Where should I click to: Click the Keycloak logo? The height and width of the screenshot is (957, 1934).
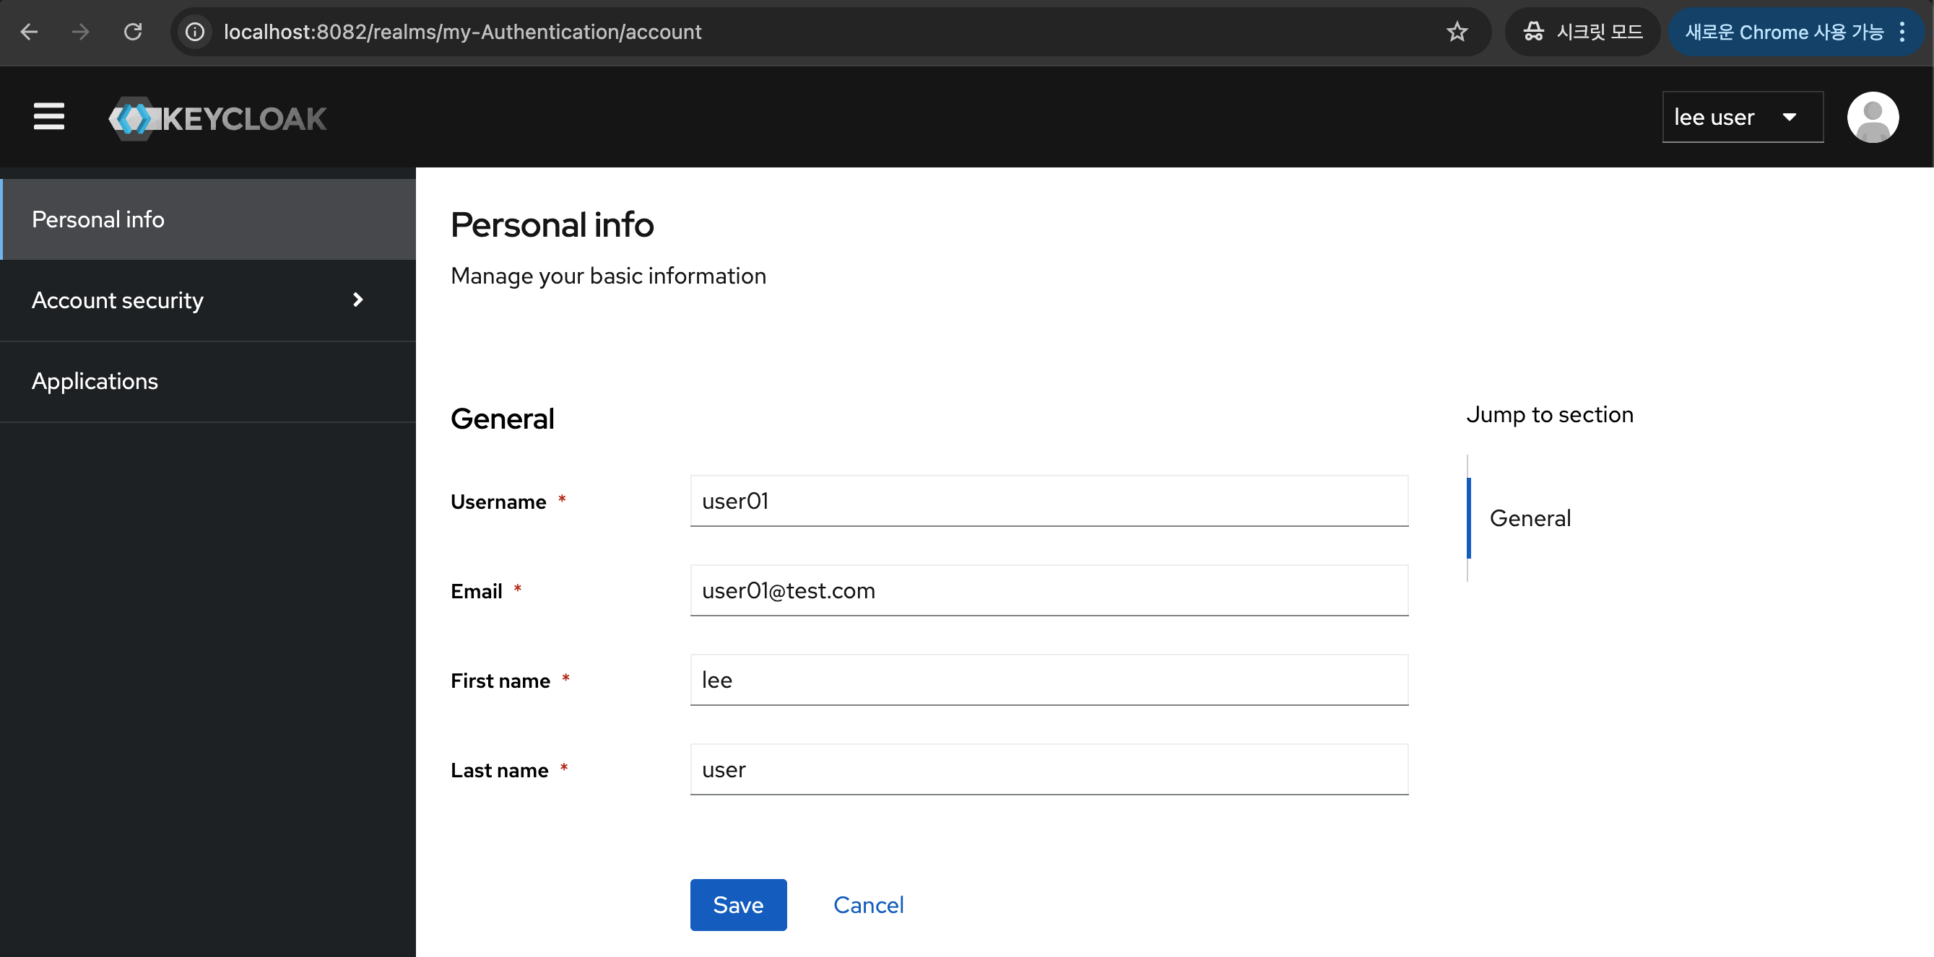click(x=217, y=118)
